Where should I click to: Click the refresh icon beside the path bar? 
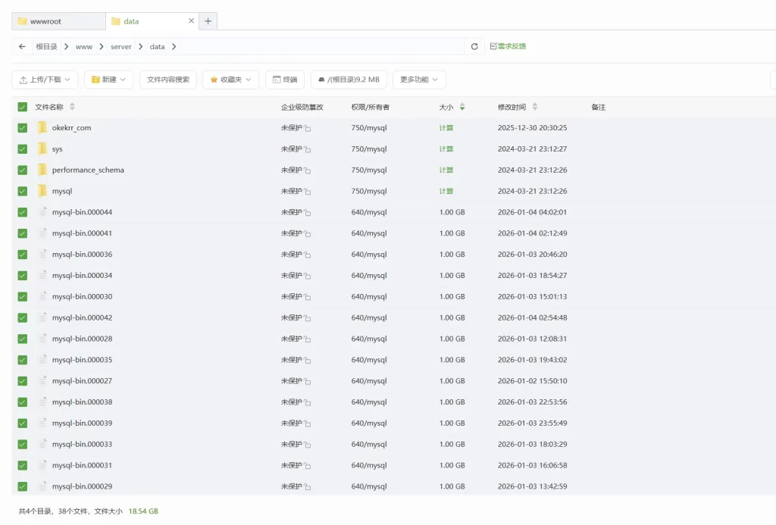point(474,47)
